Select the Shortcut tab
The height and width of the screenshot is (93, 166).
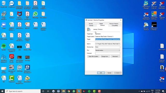102,25
